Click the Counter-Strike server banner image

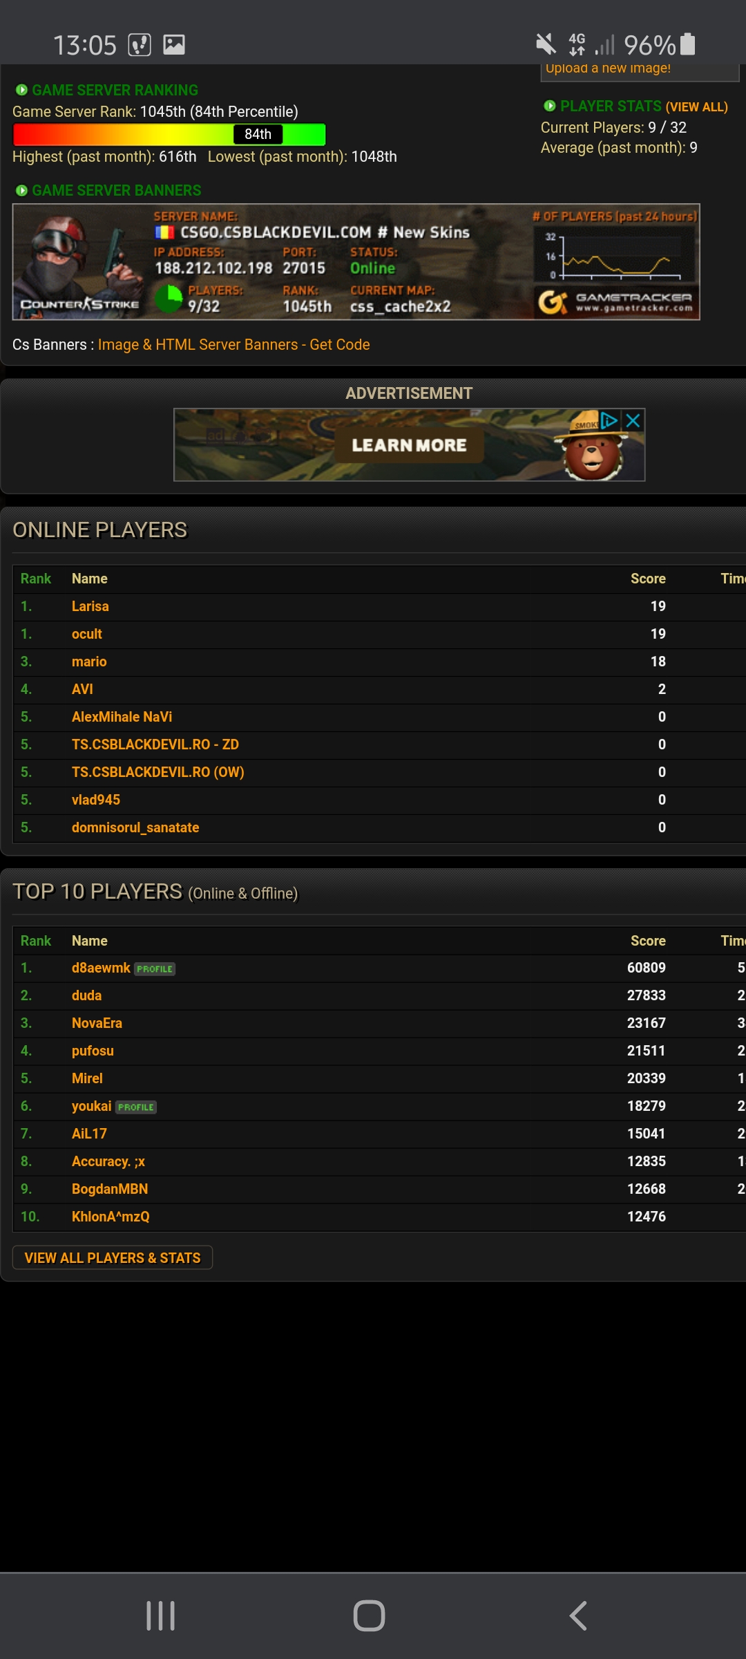click(356, 262)
